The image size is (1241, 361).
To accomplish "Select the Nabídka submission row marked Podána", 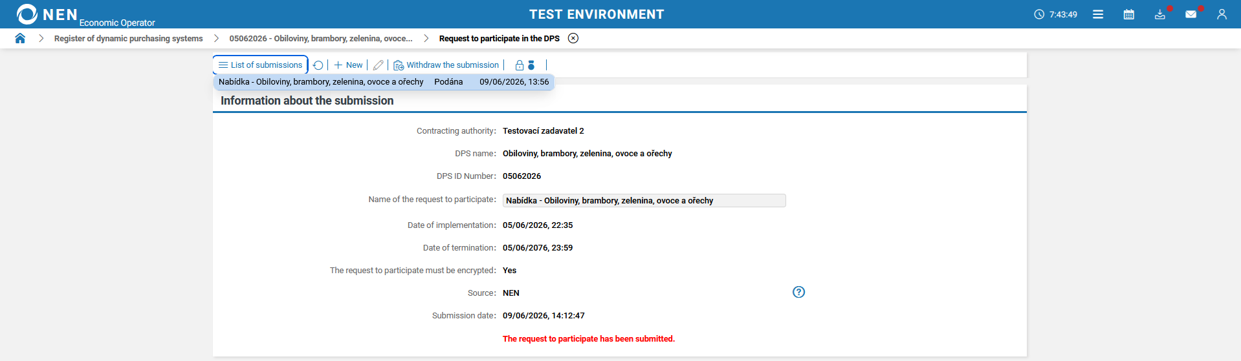I will coord(384,82).
